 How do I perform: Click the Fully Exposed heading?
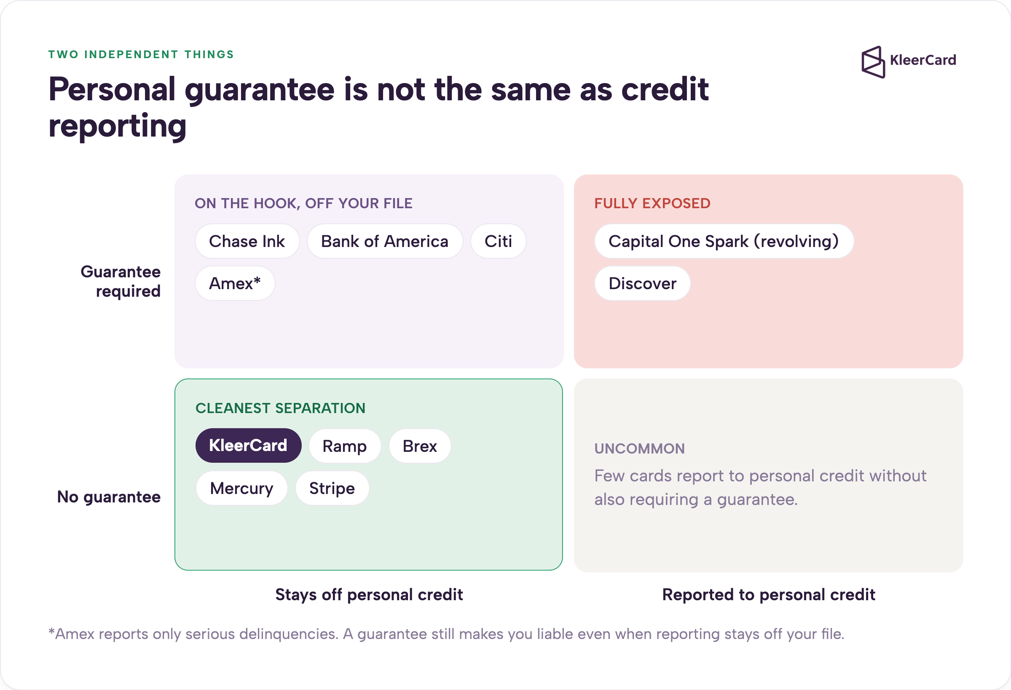652,204
